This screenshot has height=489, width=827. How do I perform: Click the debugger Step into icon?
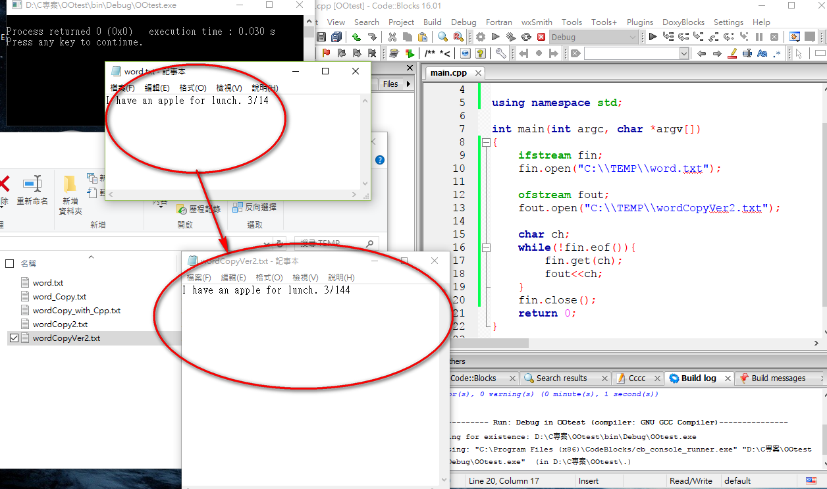[698, 37]
